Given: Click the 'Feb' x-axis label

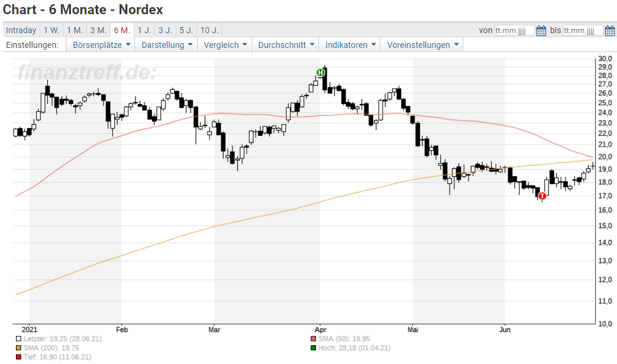Looking at the screenshot, I should click(122, 330).
